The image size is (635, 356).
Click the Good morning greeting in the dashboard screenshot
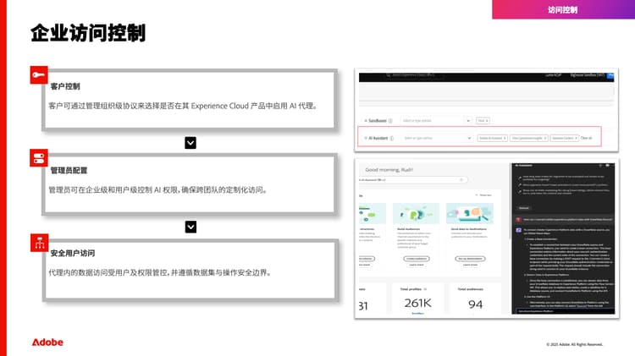(x=389, y=170)
